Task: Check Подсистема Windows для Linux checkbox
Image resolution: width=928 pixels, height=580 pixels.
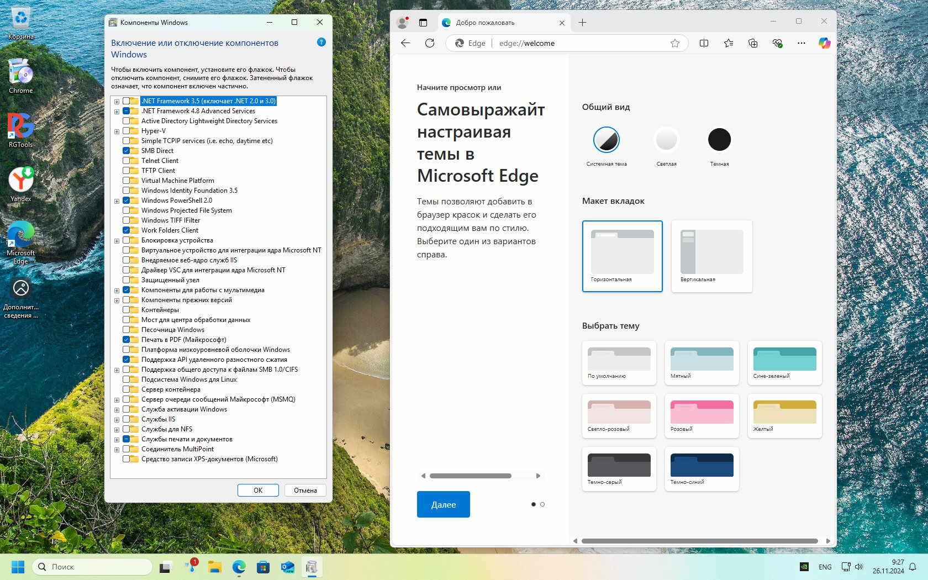Action: (126, 379)
